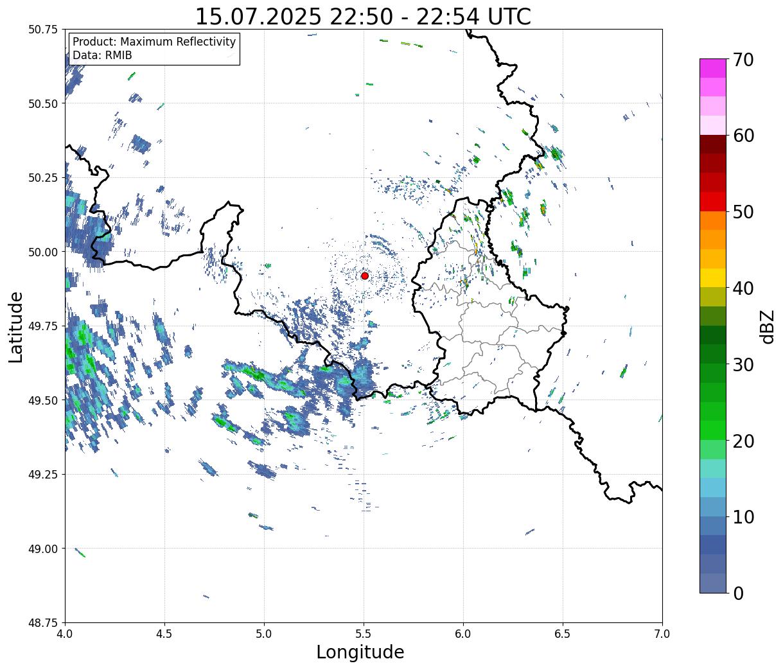The height and width of the screenshot is (668, 783).
Task: Click the latitude tick label 49.50
Action: (x=43, y=400)
